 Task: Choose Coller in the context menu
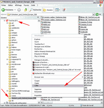[58, 86]
